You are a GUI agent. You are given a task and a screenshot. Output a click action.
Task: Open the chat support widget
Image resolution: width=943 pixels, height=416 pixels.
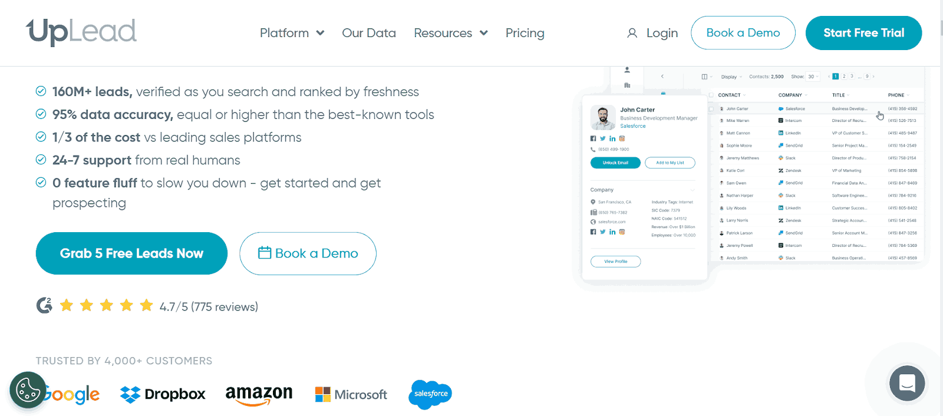coord(907,384)
